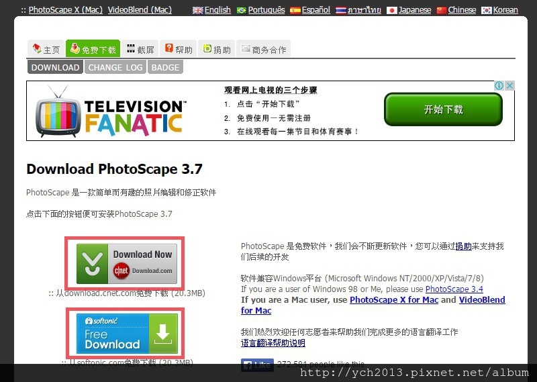The image size is (537, 382).
Task: Click the Thailand flag icon
Action: [341, 11]
